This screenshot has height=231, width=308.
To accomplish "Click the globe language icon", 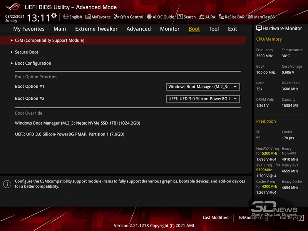I will pyautogui.click(x=66, y=17).
